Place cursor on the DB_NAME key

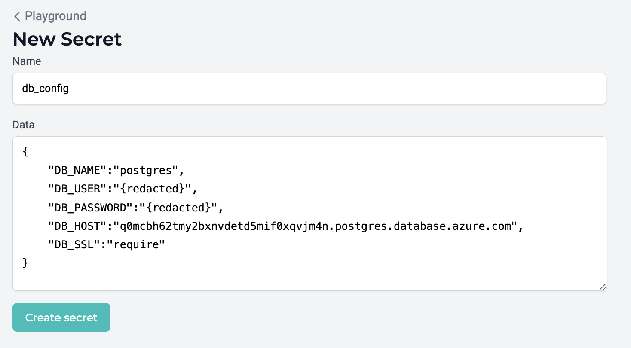pos(77,171)
